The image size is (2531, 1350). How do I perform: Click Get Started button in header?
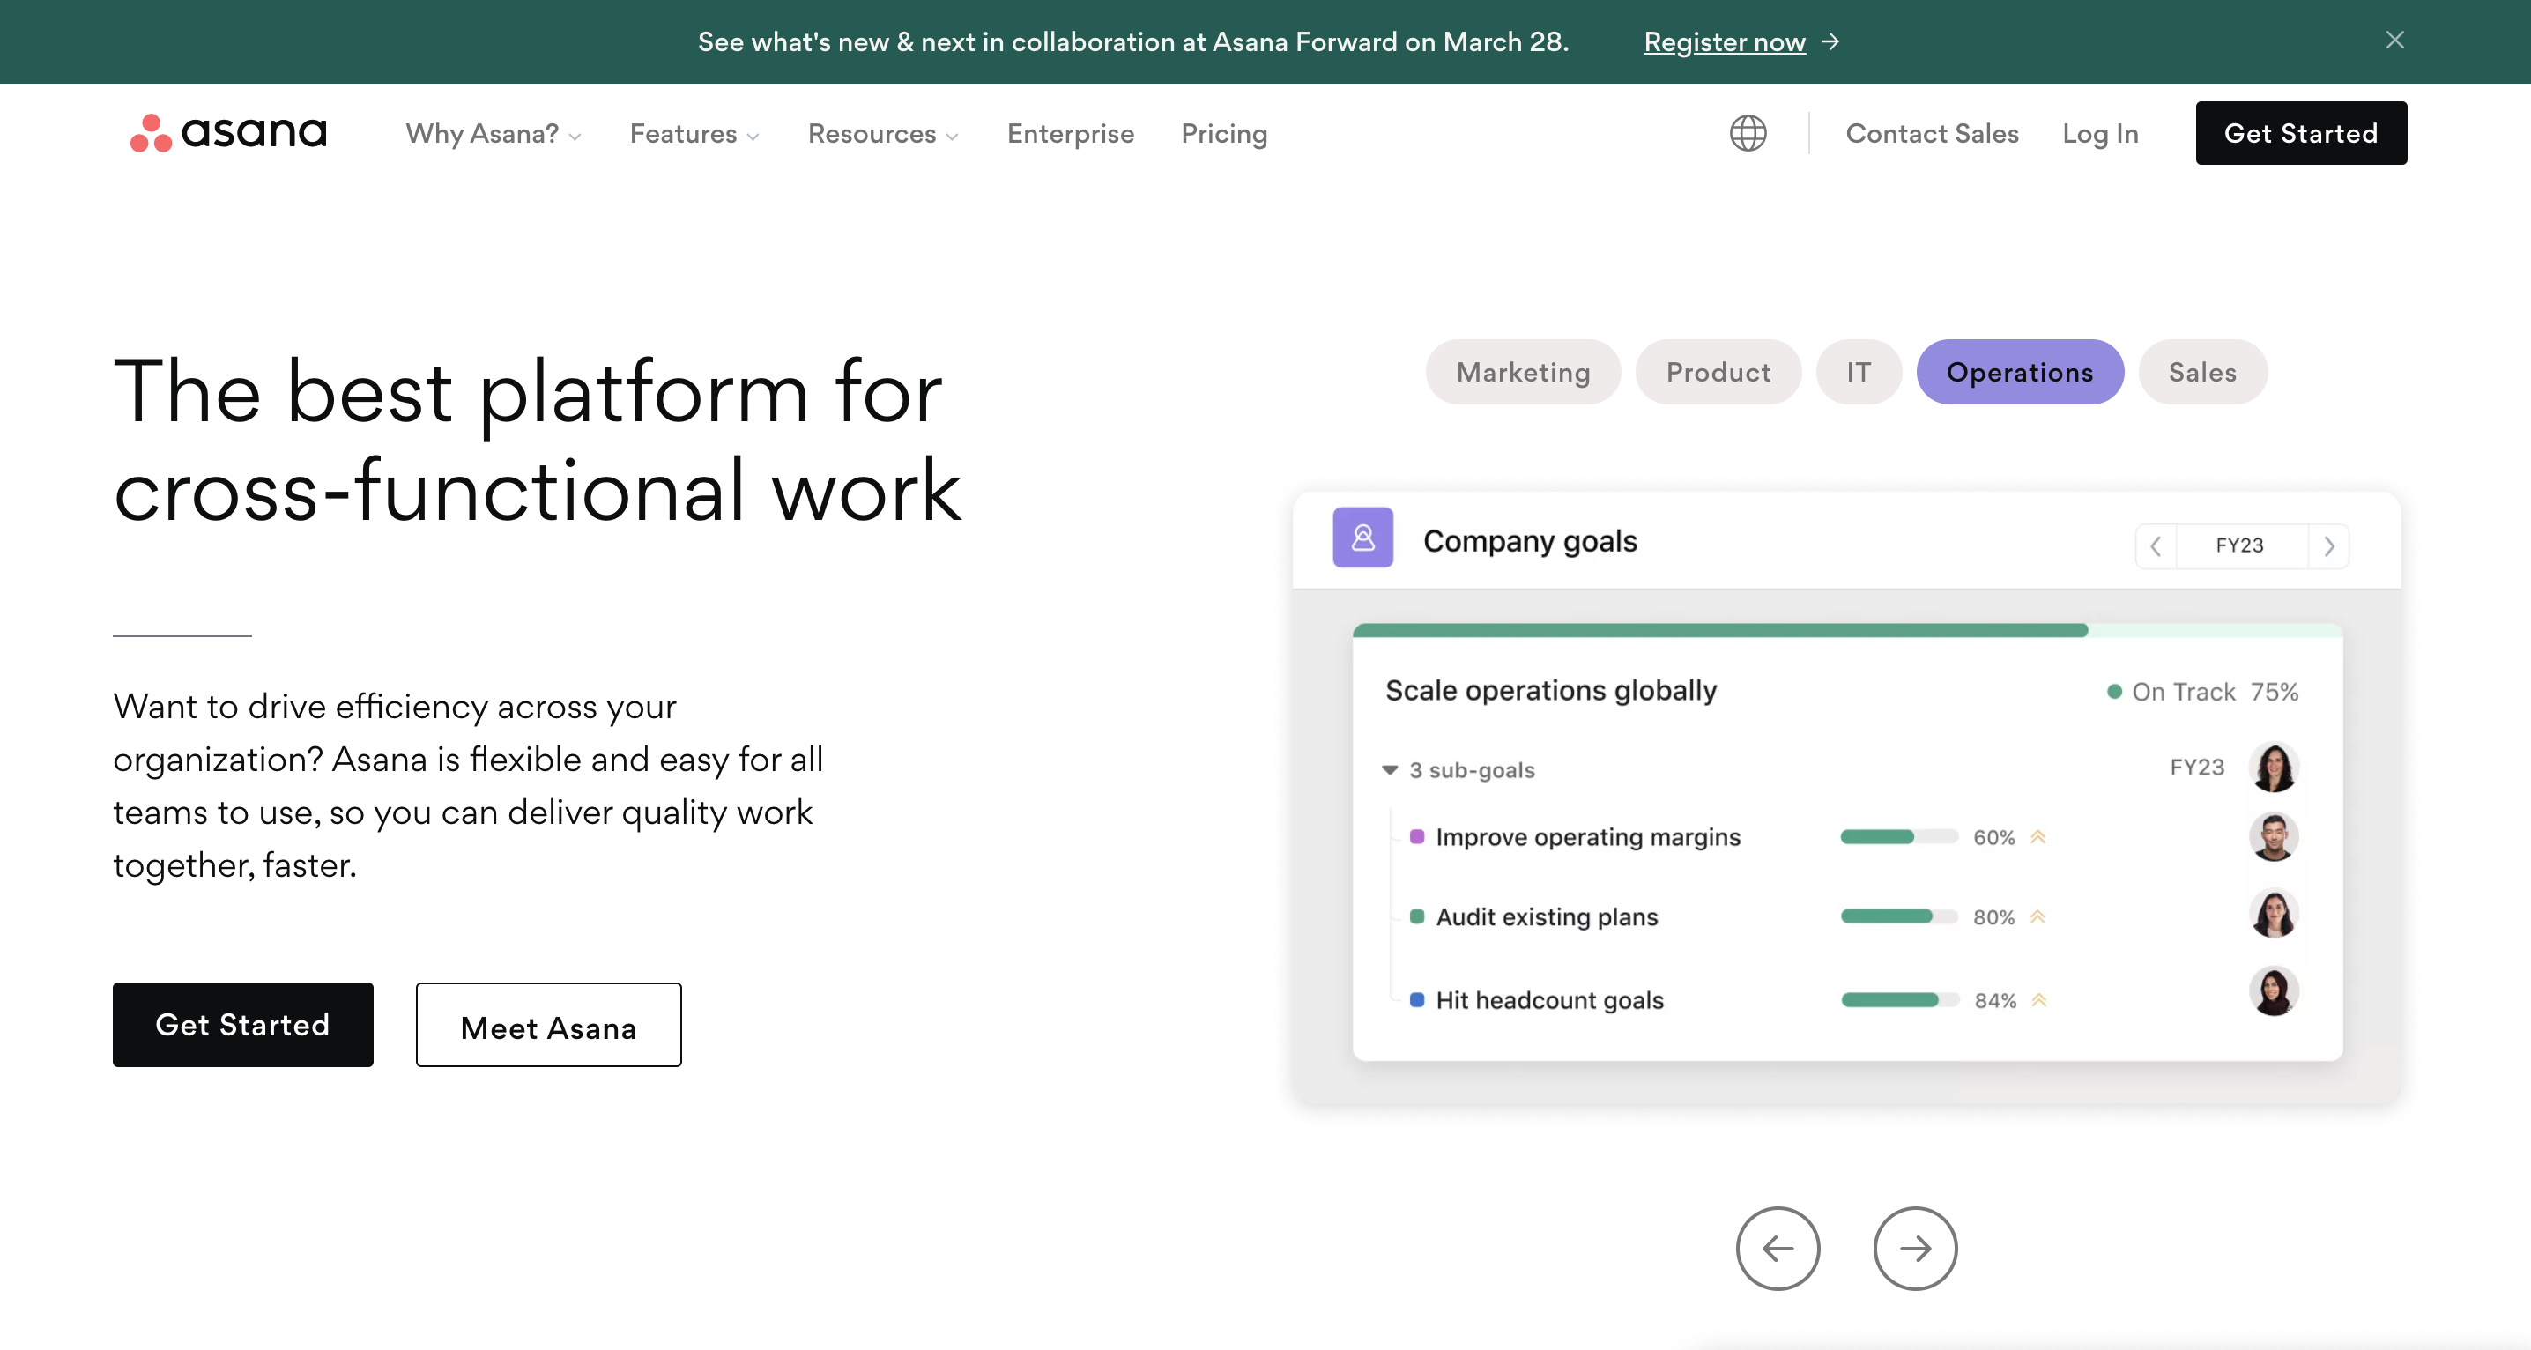tap(2300, 133)
